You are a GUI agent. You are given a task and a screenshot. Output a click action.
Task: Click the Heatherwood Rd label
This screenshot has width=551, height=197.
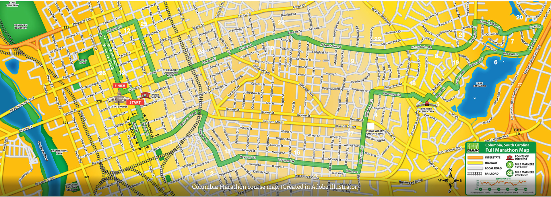pyautogui.click(x=360, y=78)
